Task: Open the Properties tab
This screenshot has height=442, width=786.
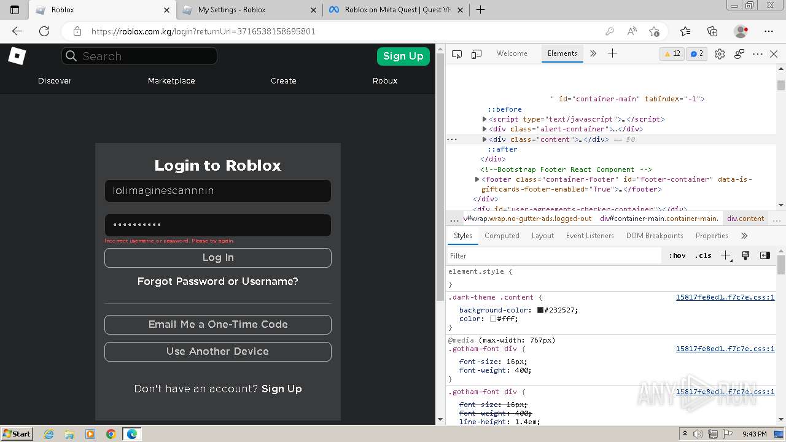Action: point(712,236)
